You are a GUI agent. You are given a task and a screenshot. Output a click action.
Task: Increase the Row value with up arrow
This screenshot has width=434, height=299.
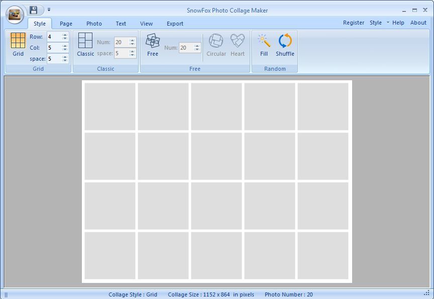tap(65, 35)
